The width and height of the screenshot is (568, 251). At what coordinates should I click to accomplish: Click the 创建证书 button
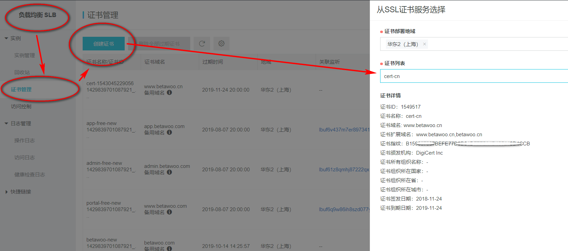click(103, 44)
